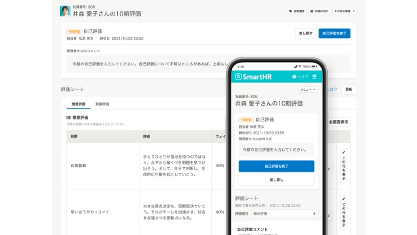Click the desktop 差し戻す button

[x=306, y=33]
